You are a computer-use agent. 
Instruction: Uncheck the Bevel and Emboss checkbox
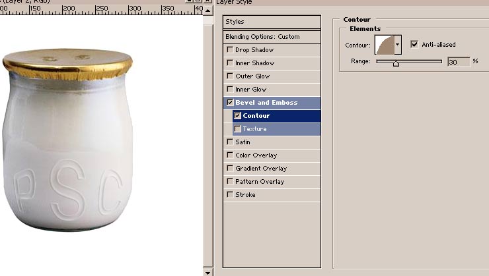coord(230,102)
